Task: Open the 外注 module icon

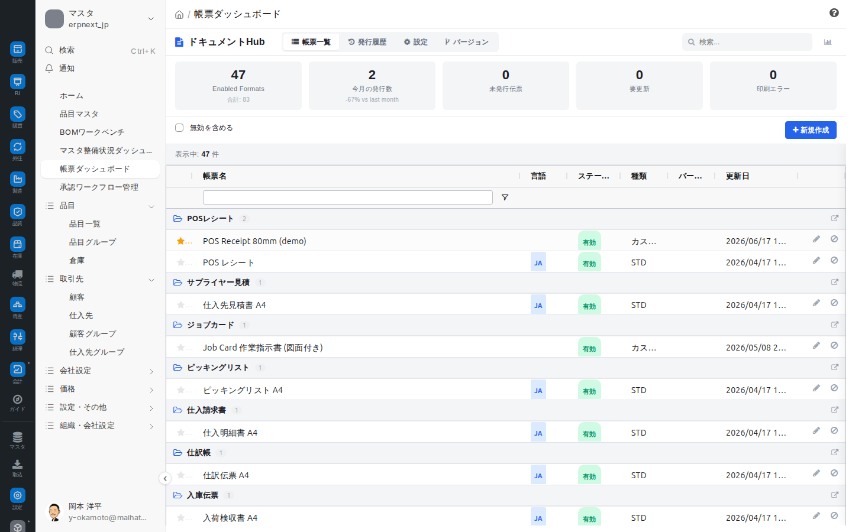Action: coord(17,147)
